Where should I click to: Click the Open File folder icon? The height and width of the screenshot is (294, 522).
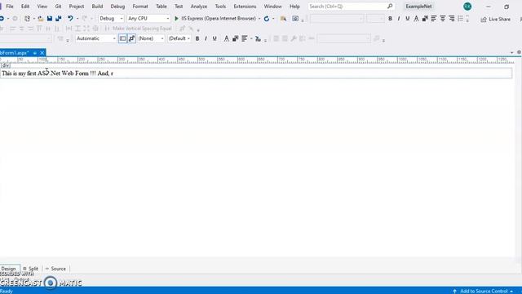[40, 19]
